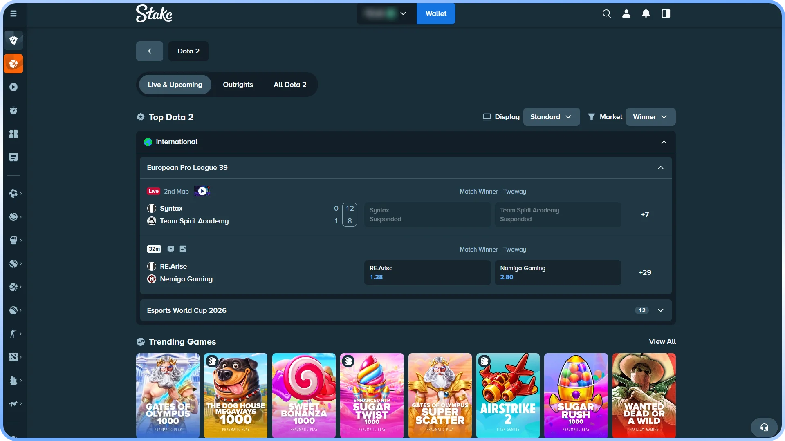Toggle the right sidebar panel icon
785x441 pixels.
click(666, 13)
